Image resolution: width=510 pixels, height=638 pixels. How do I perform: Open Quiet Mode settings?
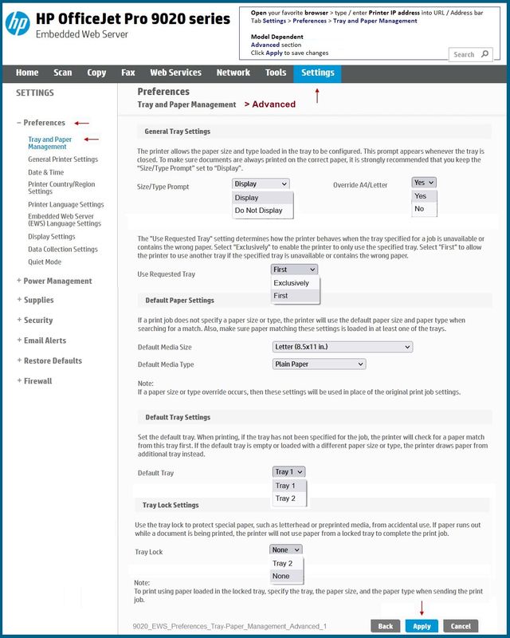[x=45, y=262]
